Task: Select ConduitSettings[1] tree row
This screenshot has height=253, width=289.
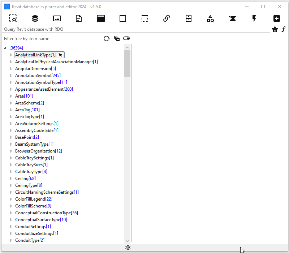Action: pos(33,227)
